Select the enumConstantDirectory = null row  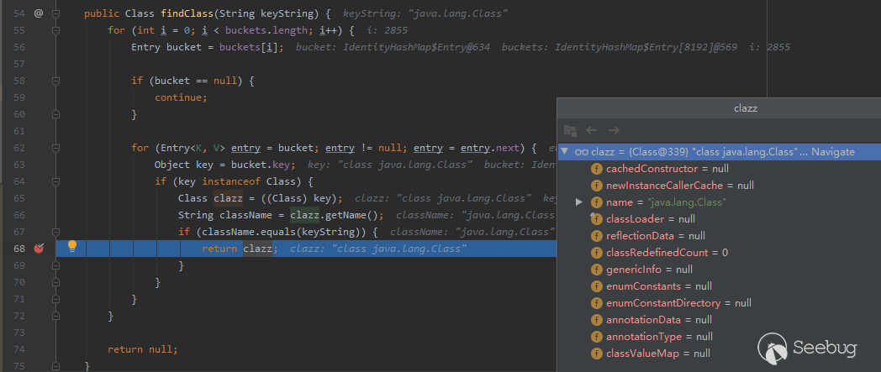coord(720,303)
